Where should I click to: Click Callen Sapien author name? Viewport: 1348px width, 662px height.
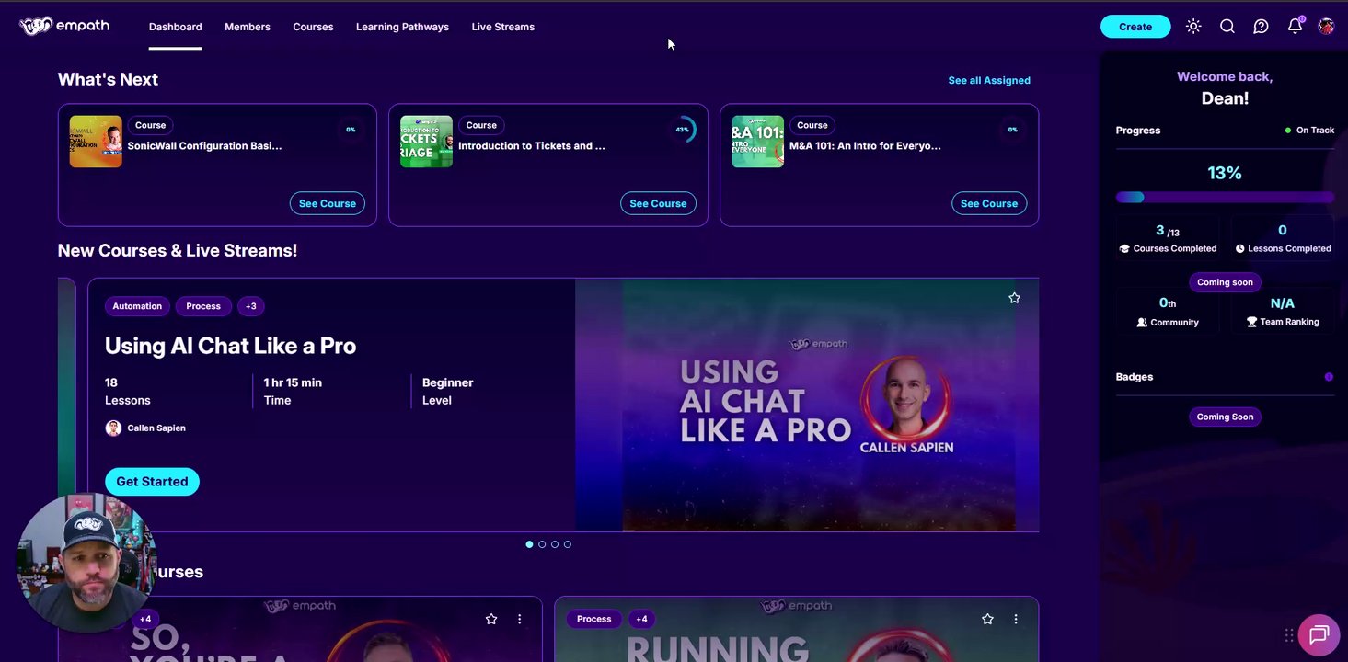coord(156,428)
